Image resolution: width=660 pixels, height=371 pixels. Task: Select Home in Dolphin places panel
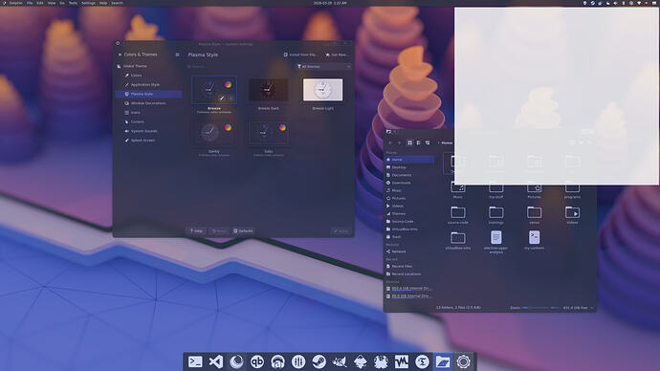pos(409,160)
